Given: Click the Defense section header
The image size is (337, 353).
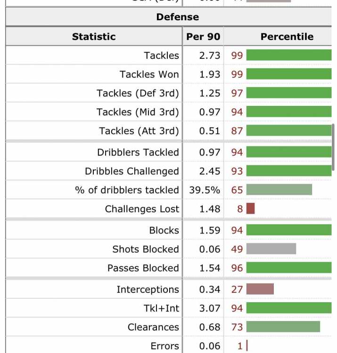Looking at the screenshot, I should tap(178, 17).
